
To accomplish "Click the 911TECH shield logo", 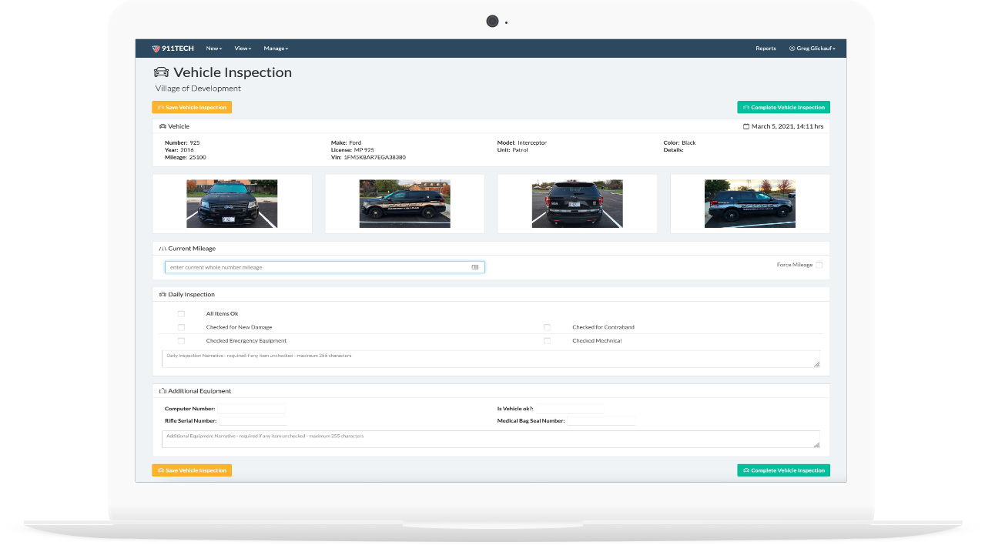I will (156, 48).
